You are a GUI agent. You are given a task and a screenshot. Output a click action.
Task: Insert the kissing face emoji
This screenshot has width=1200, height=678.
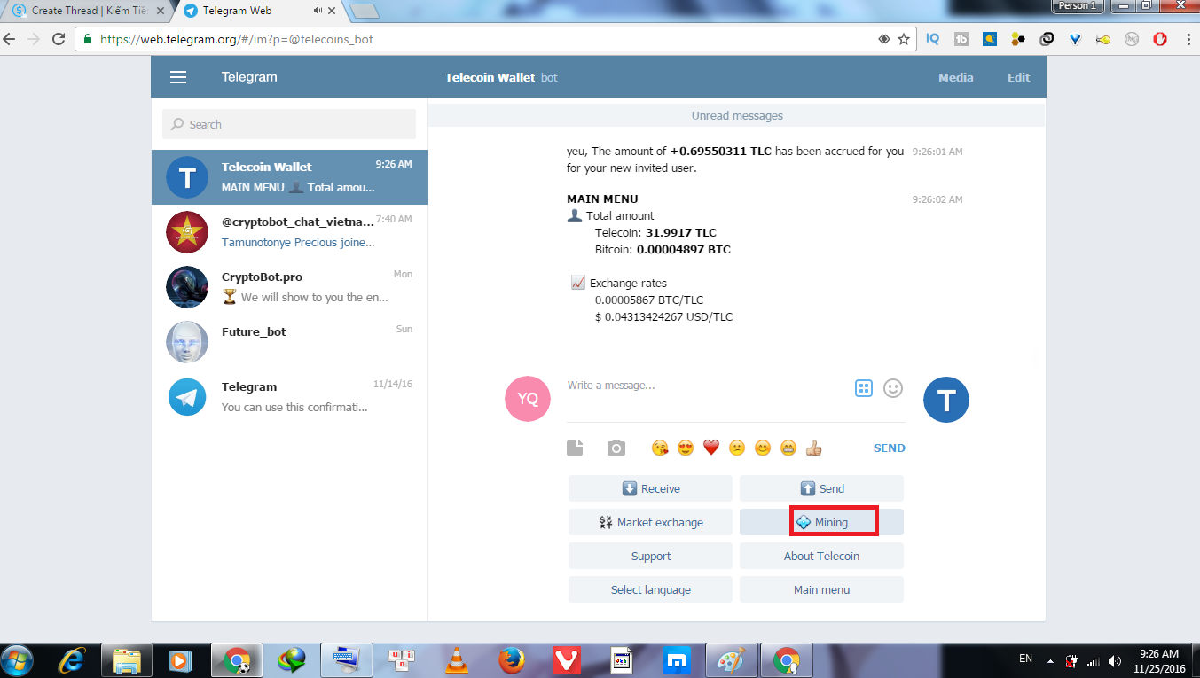pos(660,448)
